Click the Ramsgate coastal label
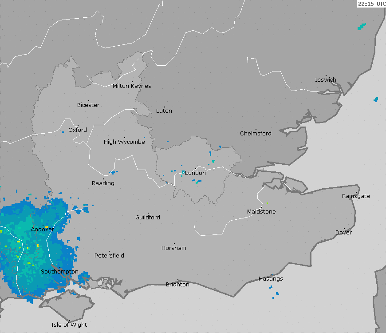 click(356, 196)
